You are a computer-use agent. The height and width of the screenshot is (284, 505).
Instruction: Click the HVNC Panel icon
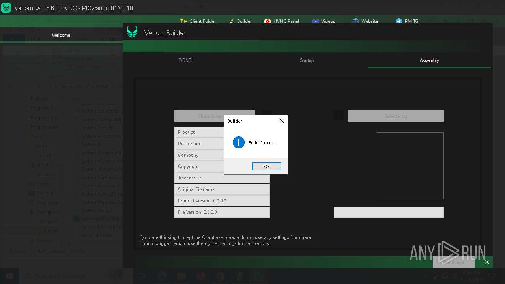[x=267, y=21]
